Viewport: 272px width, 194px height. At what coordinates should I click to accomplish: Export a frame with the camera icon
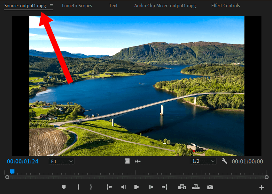tap(210, 187)
